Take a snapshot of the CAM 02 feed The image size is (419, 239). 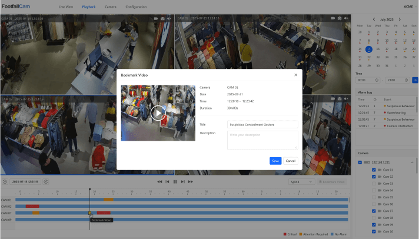tap(340, 18)
